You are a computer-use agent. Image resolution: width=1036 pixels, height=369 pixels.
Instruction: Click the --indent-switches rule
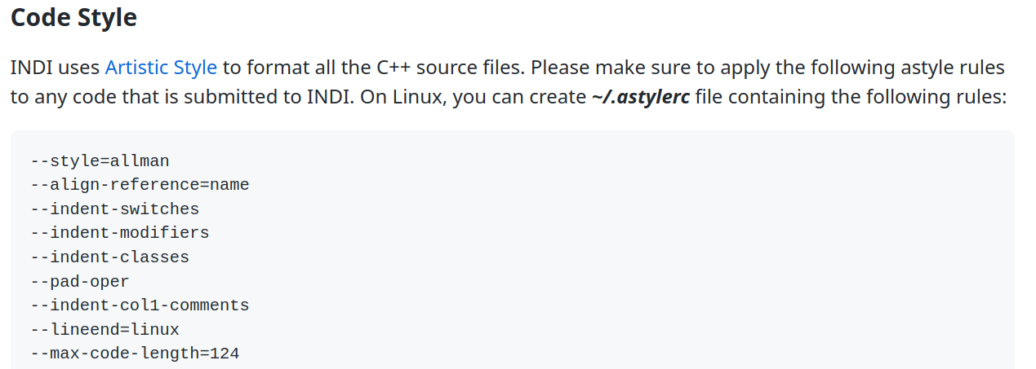114,209
